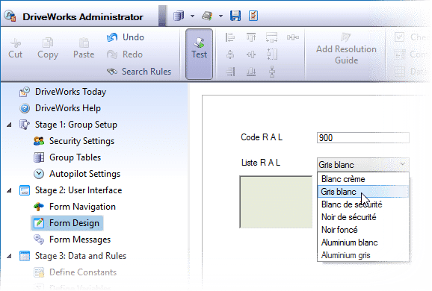Open the database group icon in title bar
This screenshot has height=291, width=432.
coord(179,16)
